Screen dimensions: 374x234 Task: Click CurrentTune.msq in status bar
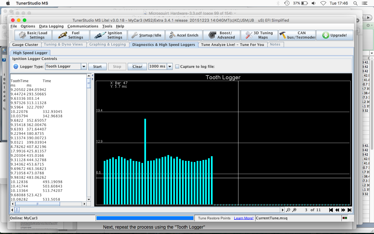click(271, 218)
